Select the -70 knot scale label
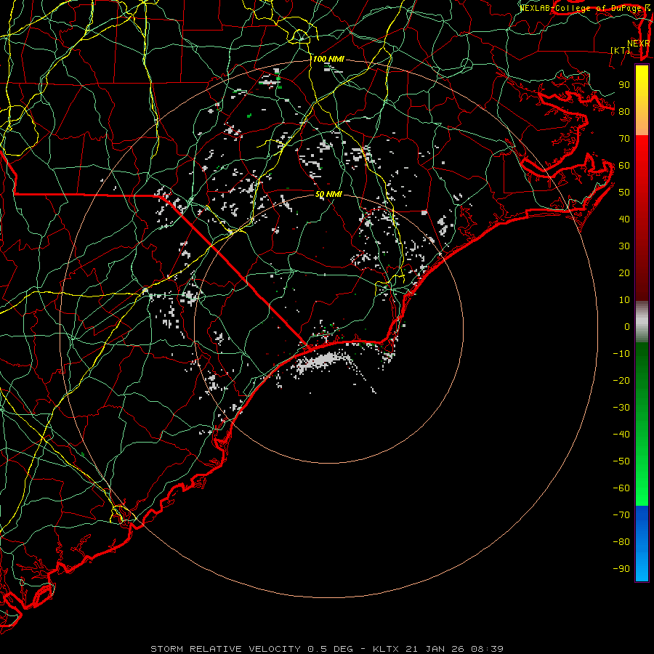This screenshot has height=654, width=654. tap(621, 514)
